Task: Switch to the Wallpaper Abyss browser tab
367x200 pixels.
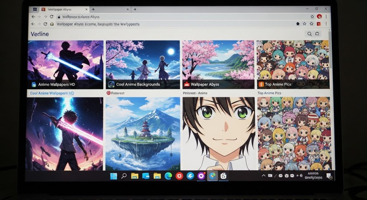Action: 64,9
